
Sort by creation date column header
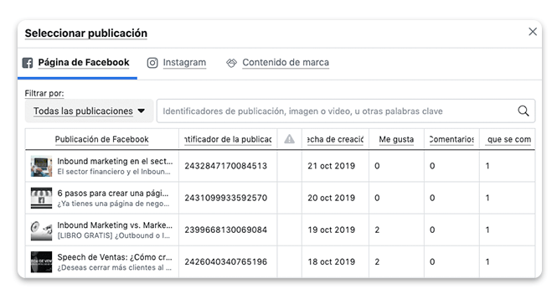(x=335, y=139)
